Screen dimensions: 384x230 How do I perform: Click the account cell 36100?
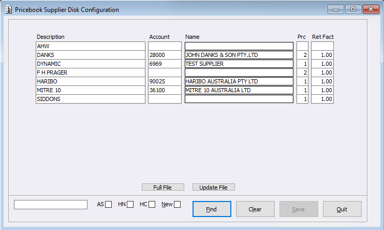[x=165, y=90]
